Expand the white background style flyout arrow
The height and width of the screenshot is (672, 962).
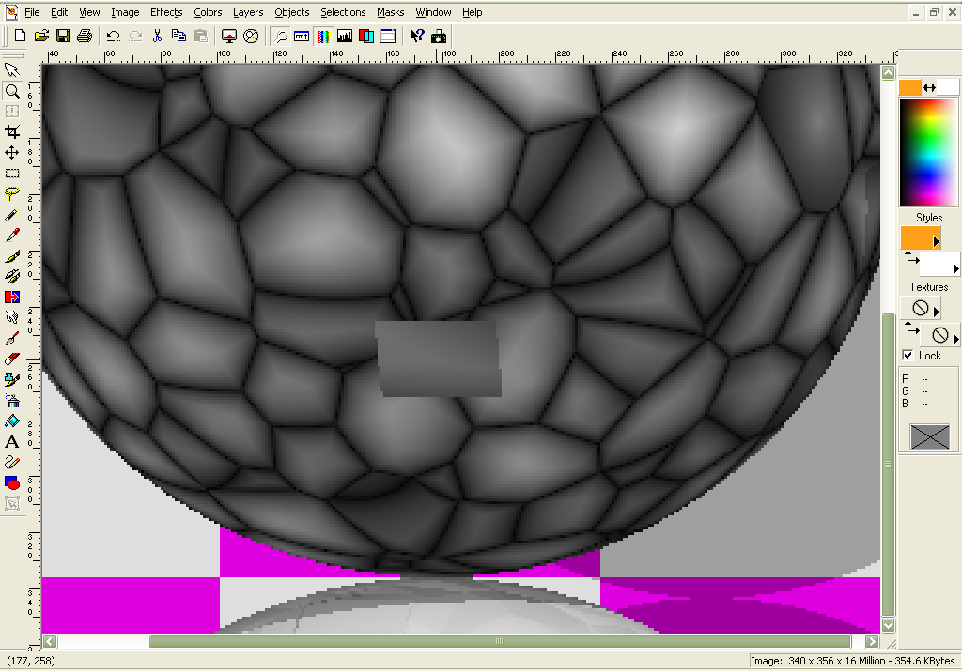(x=955, y=269)
